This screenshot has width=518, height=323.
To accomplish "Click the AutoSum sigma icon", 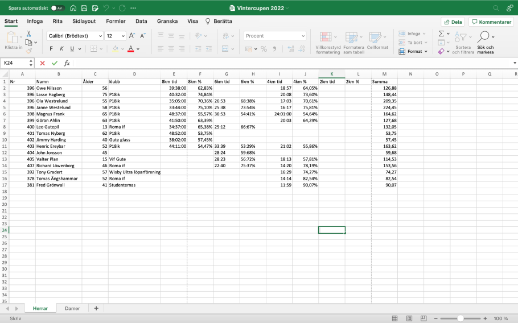I will 441,34.
